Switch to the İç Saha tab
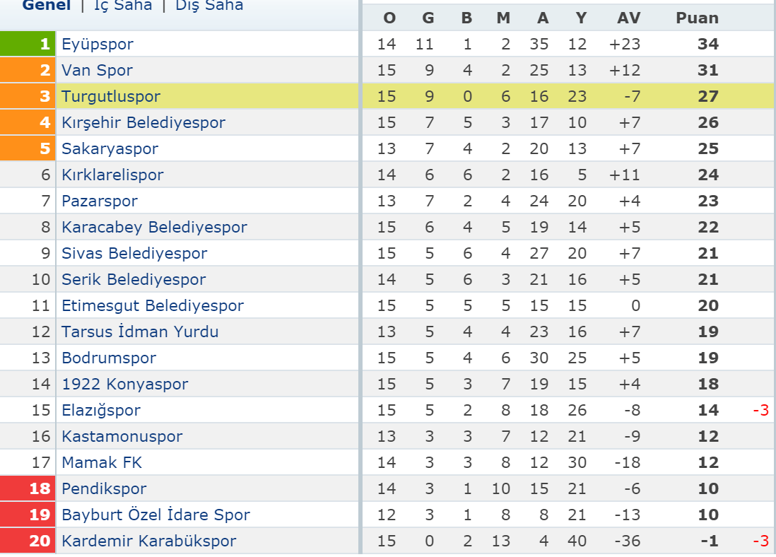 point(123,6)
